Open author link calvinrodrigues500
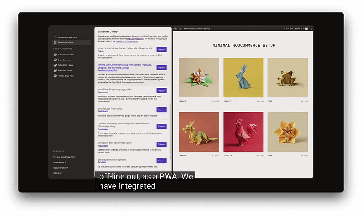The image size is (362, 216). pyautogui.click(x=108, y=70)
